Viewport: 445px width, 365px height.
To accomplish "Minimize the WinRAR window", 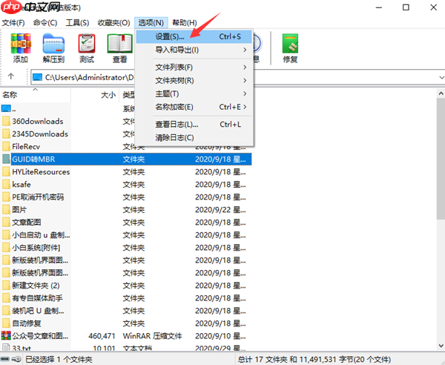I will [x=379, y=7].
